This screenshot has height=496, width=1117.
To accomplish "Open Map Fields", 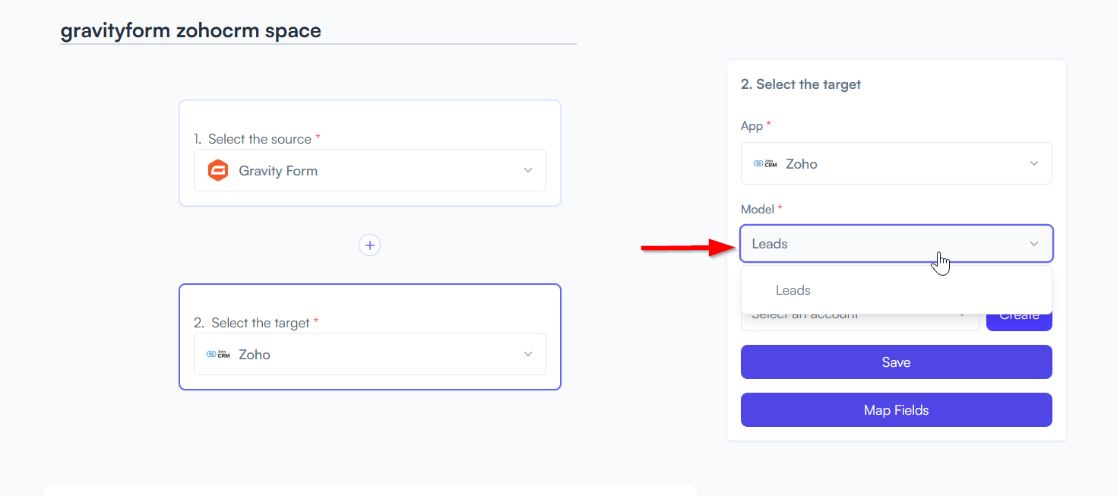I will (897, 410).
